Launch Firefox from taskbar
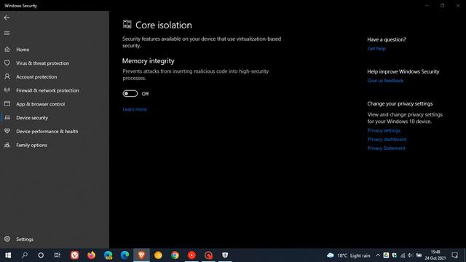This screenshot has width=466, height=262. pos(92,255)
